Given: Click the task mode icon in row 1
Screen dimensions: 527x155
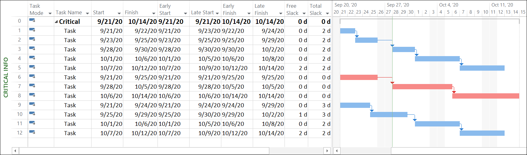Looking at the screenshot, I should point(32,30).
